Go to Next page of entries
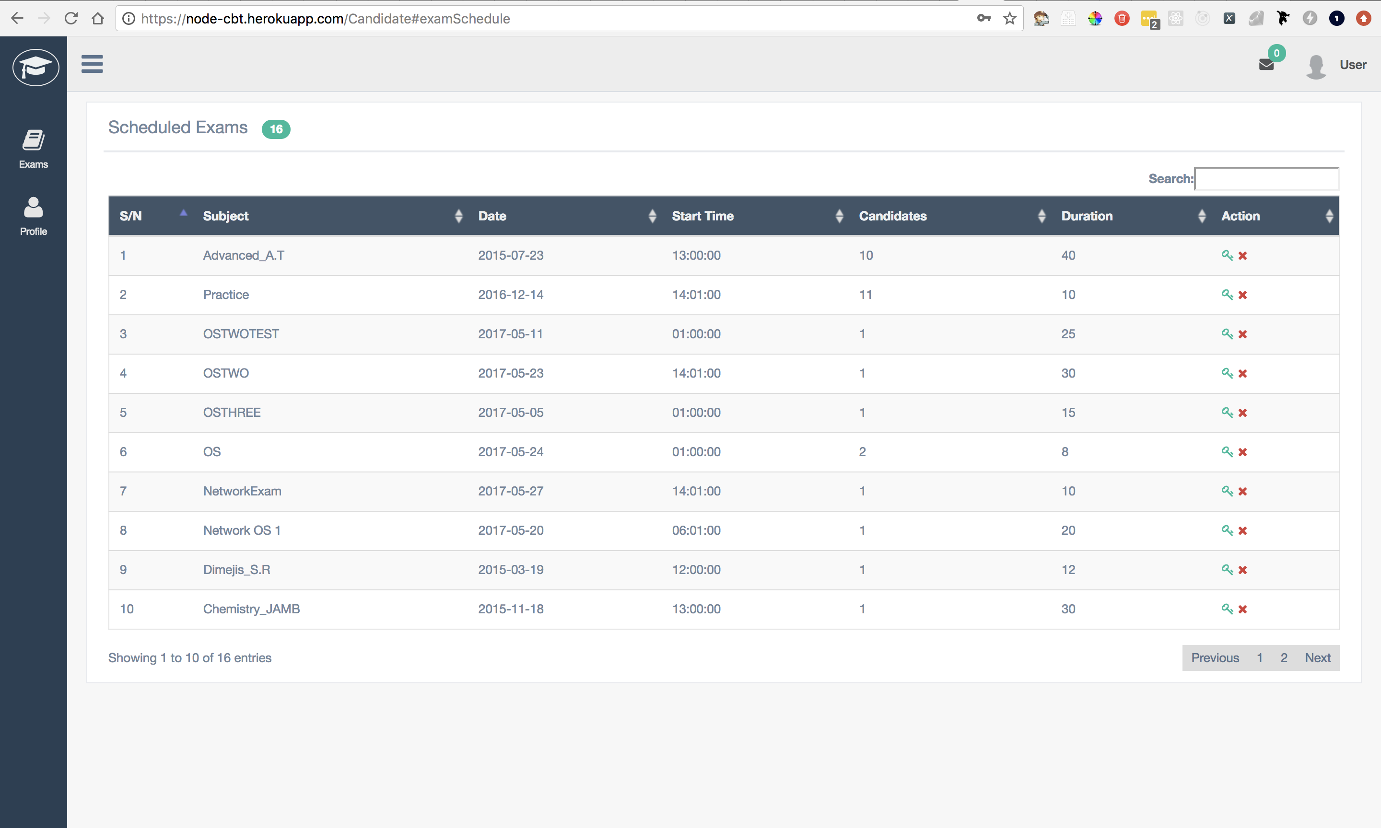 (1317, 658)
